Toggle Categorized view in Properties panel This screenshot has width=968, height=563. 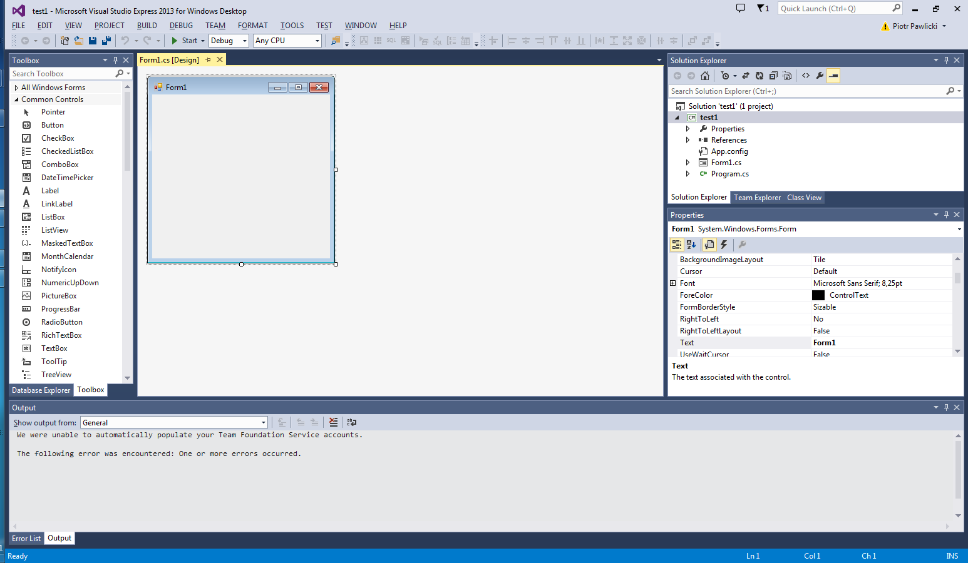(677, 245)
